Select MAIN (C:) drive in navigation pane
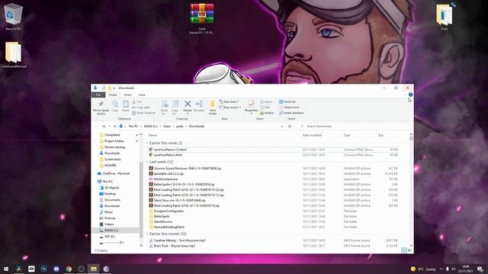 (x=111, y=230)
